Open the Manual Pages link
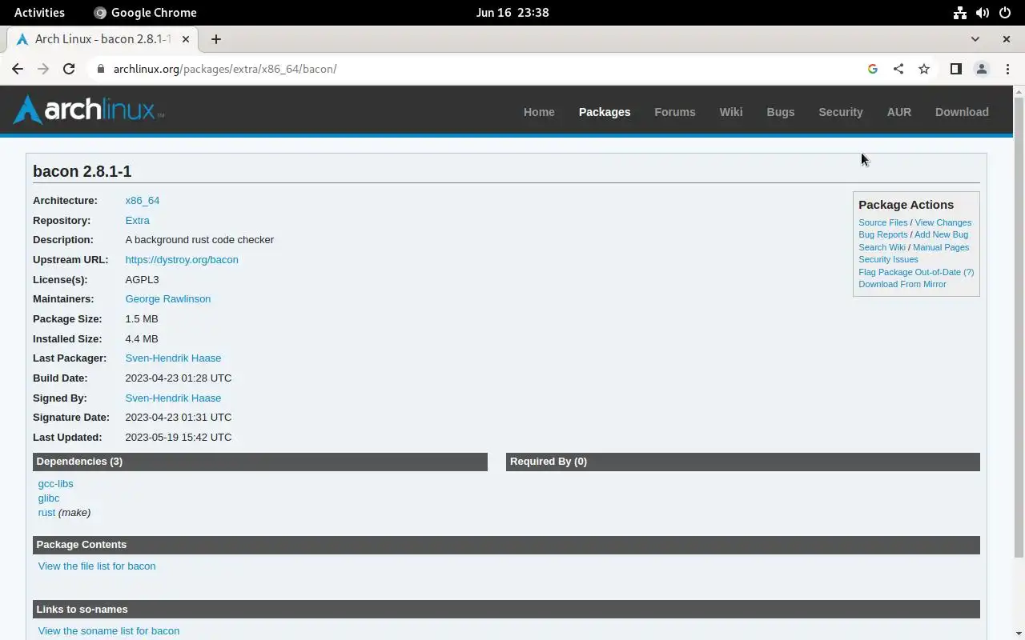The height and width of the screenshot is (640, 1025). (x=941, y=247)
